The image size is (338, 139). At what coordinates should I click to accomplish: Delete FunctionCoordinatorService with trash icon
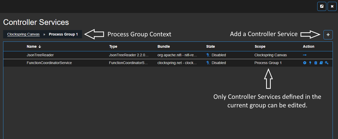(x=316, y=63)
